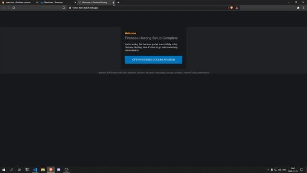Show hidden system tray icons
This screenshot has height=173, width=307.
[268, 170]
